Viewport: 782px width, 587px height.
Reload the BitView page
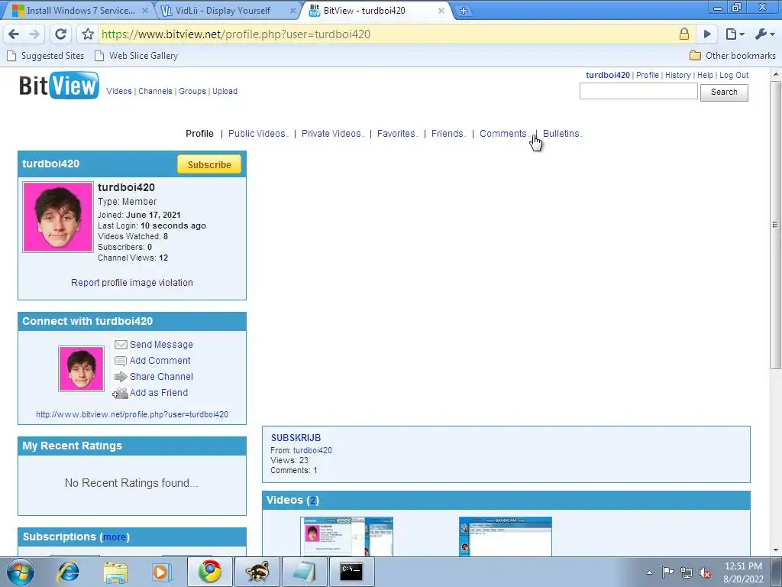60,34
